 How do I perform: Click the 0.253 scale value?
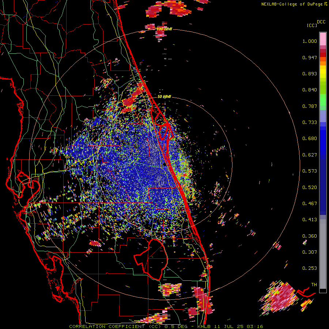point(310,268)
